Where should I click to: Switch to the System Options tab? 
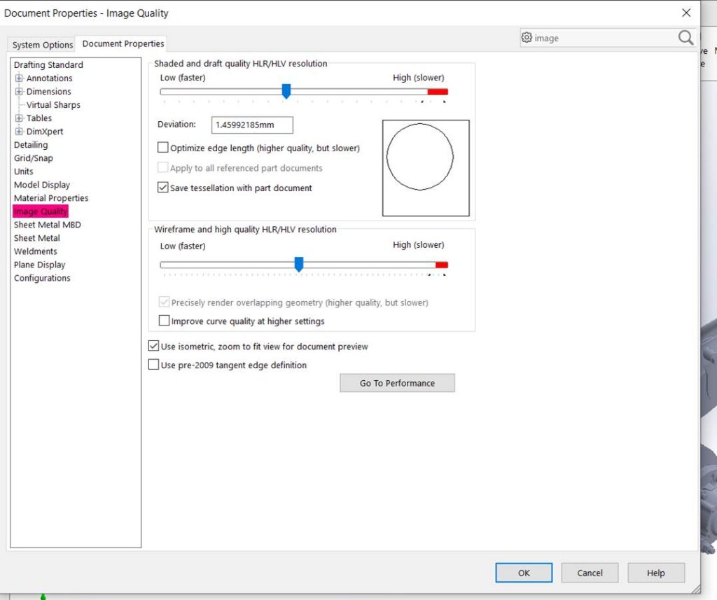point(42,45)
